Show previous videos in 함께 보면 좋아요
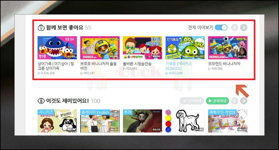The height and width of the screenshot is (150, 279). tap(235, 28)
